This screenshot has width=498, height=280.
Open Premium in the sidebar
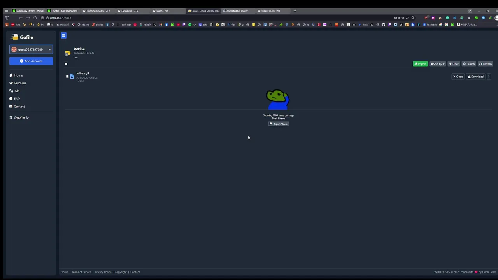pyautogui.click(x=18, y=83)
